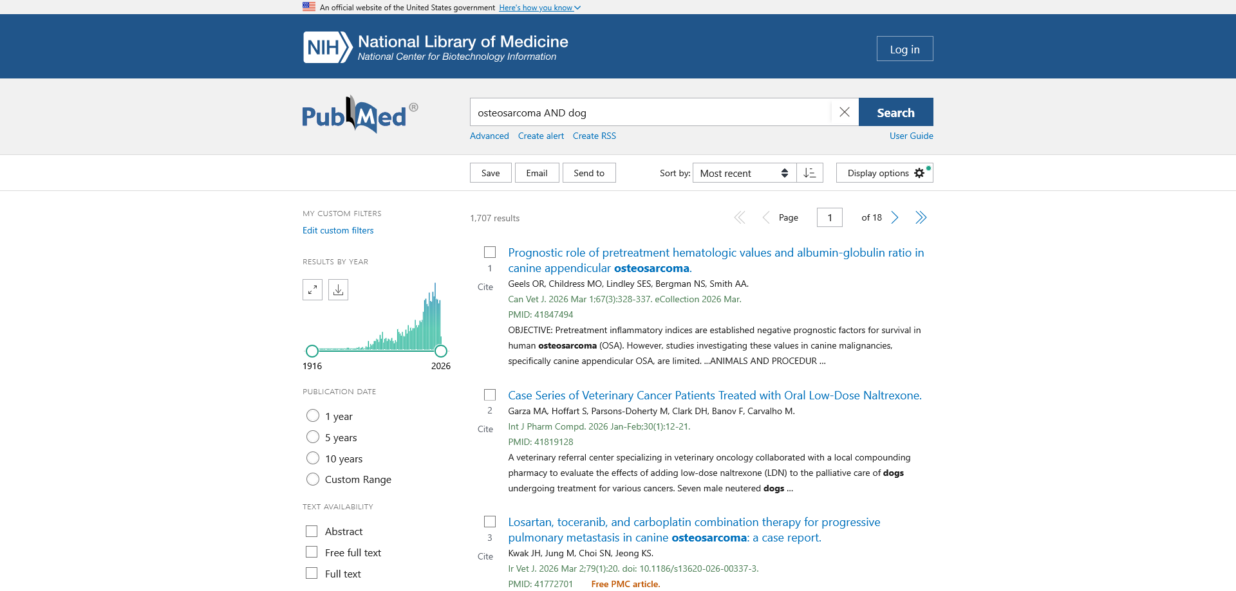Open the PubMed home logo
The height and width of the screenshot is (591, 1236).
point(360,115)
